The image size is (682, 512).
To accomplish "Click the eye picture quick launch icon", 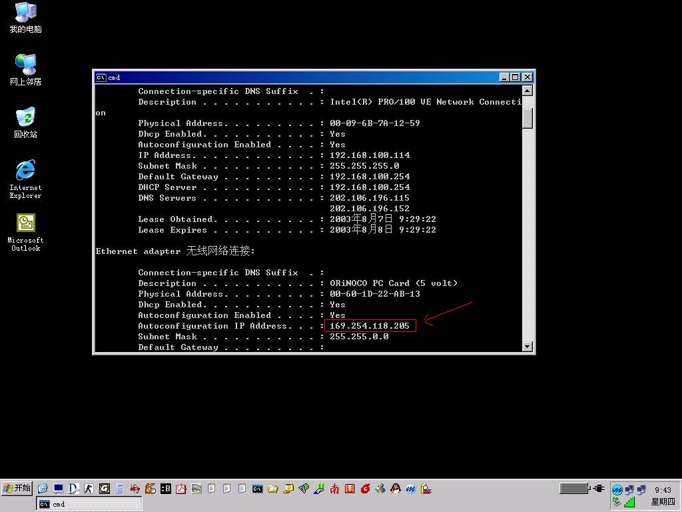I will [x=196, y=489].
